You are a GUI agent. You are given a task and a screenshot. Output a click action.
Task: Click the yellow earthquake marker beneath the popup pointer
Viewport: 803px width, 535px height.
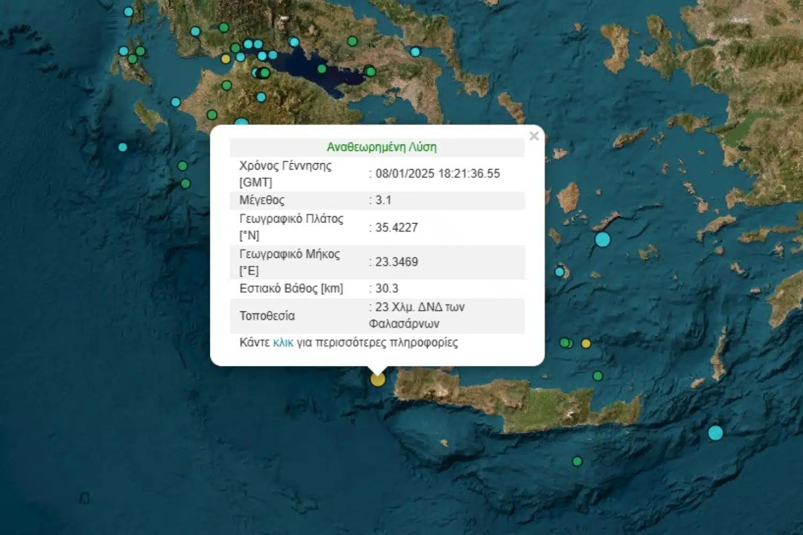(378, 379)
